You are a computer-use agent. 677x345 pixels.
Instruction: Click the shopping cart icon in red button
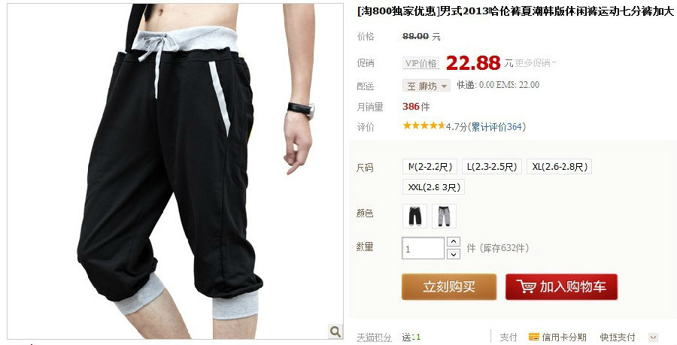[527, 286]
